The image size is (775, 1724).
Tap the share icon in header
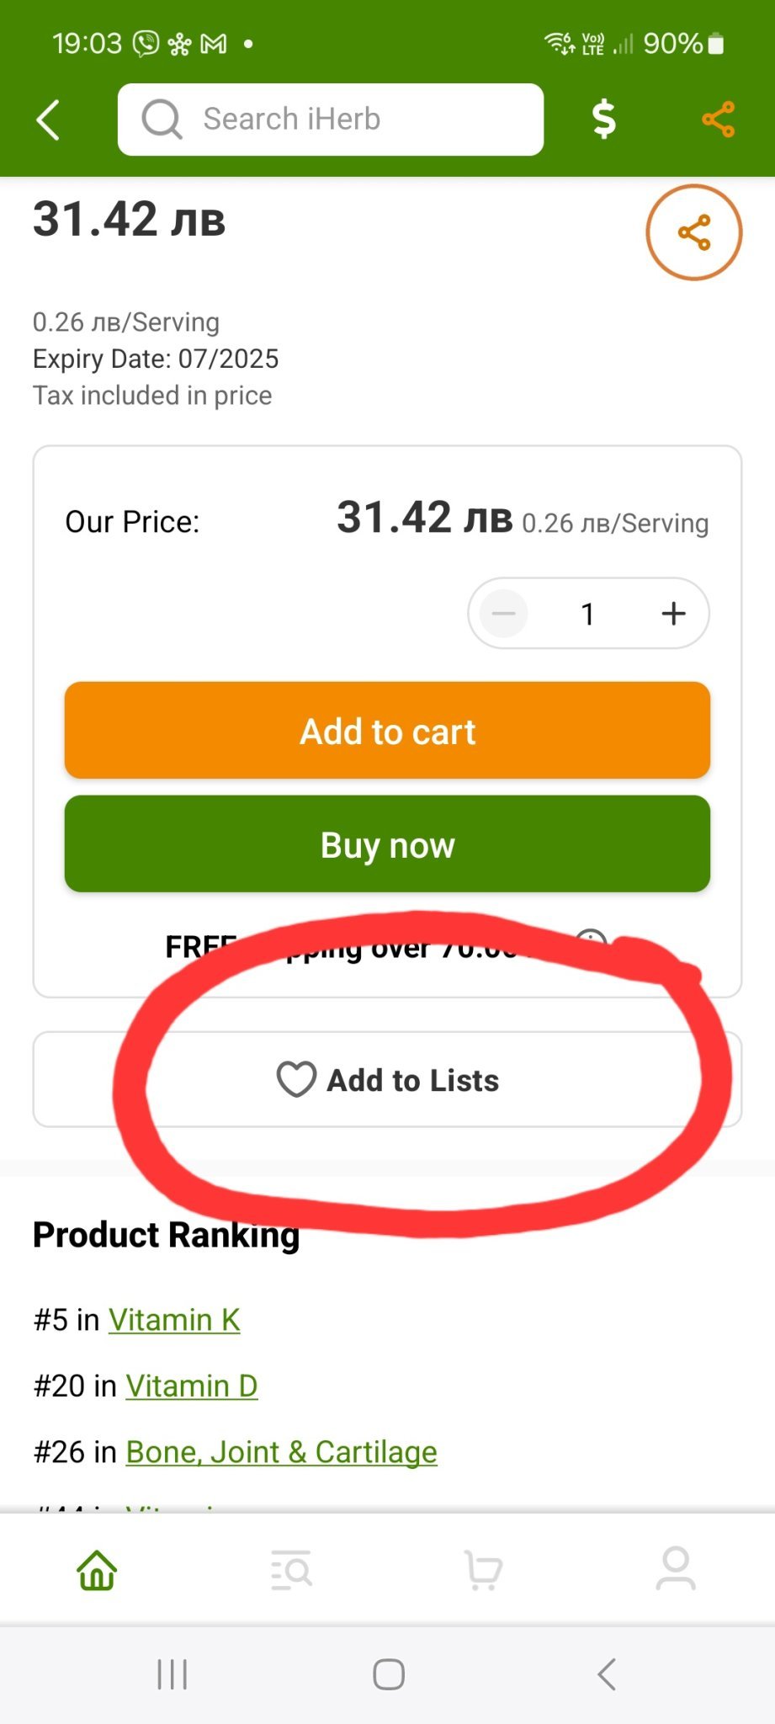coord(718,119)
